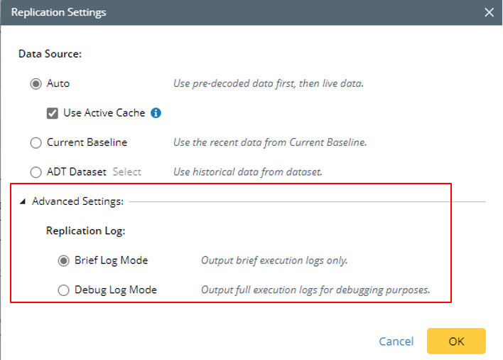This screenshot has height=360, width=503.
Task: Click the Select link next to ADT Dataset
Action: pyautogui.click(x=127, y=172)
